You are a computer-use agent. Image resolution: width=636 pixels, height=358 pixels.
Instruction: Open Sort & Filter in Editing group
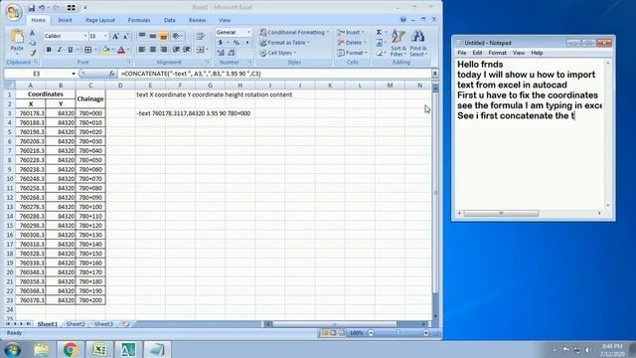coord(397,43)
